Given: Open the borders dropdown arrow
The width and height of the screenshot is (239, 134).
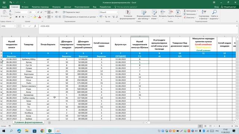Looking at the screenshot, I should [x=31, y=17].
